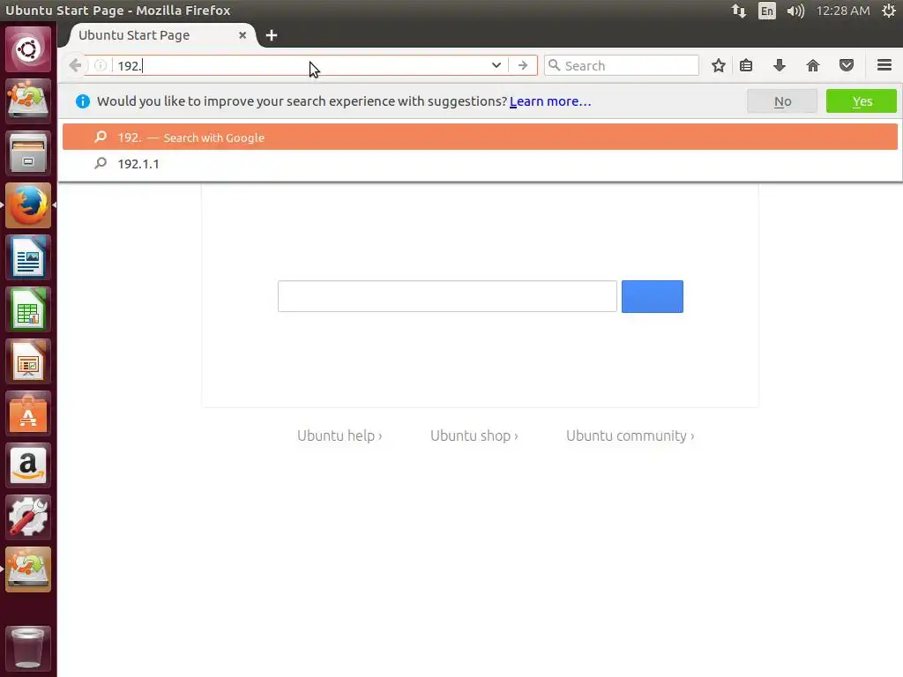The image size is (903, 677).
Task: Open the Pocket icon in the toolbar
Action: tap(846, 65)
